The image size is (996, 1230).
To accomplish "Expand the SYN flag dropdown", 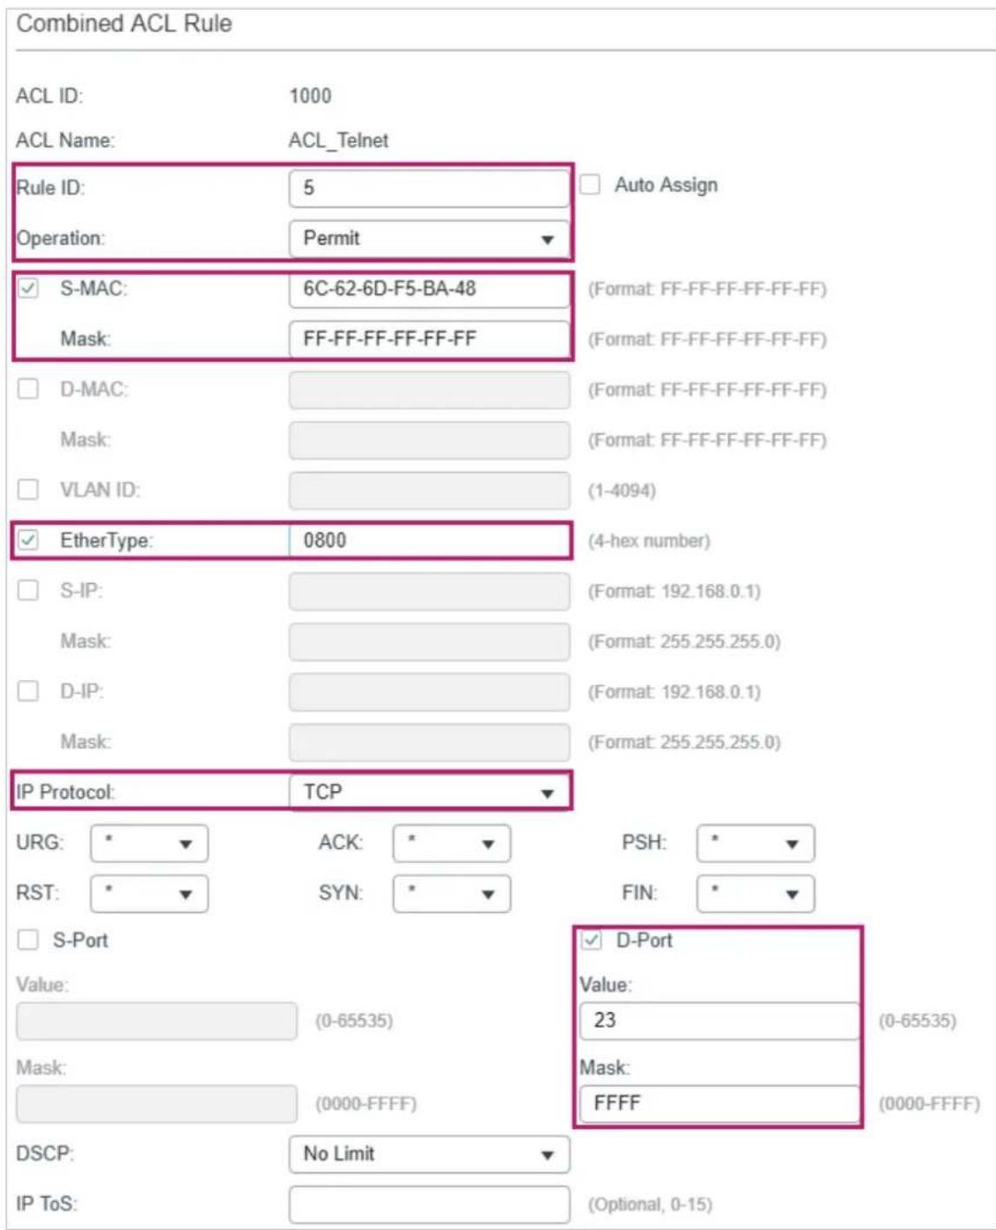I will click(451, 893).
